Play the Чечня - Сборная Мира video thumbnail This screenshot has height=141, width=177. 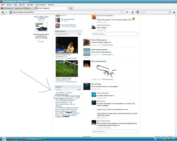tap(67, 69)
